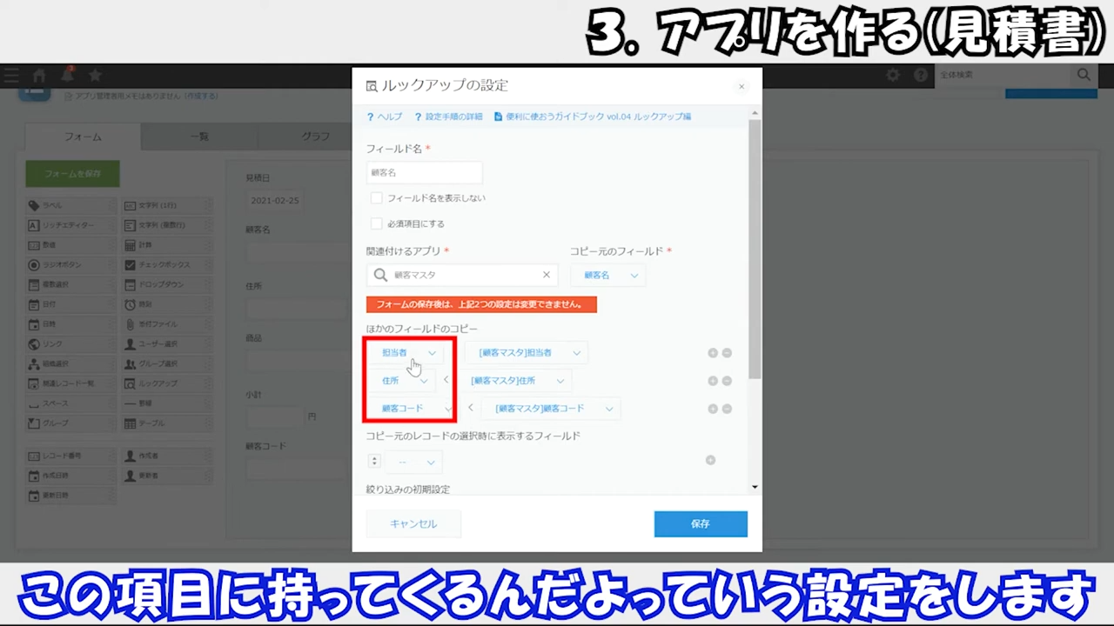Select the 文字列 (複数行) field item

click(166, 225)
